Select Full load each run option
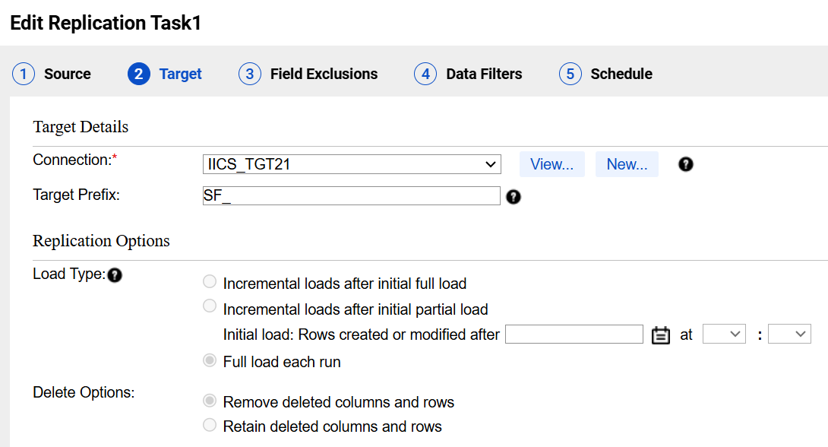Viewport: 828px width, 447px height. pyautogui.click(x=210, y=360)
